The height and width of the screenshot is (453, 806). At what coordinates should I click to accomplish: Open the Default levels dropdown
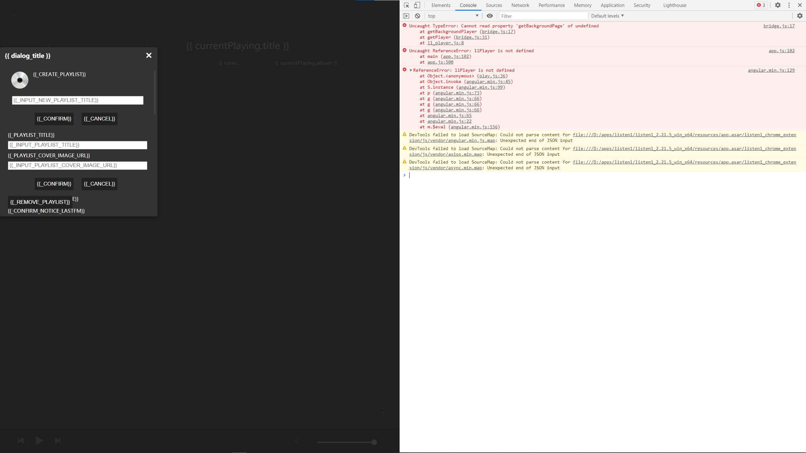(607, 16)
